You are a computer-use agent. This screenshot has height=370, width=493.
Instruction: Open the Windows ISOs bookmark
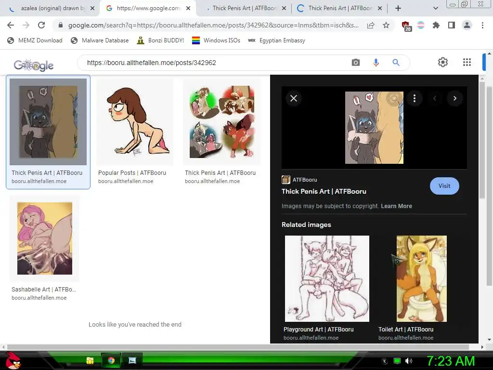click(216, 40)
